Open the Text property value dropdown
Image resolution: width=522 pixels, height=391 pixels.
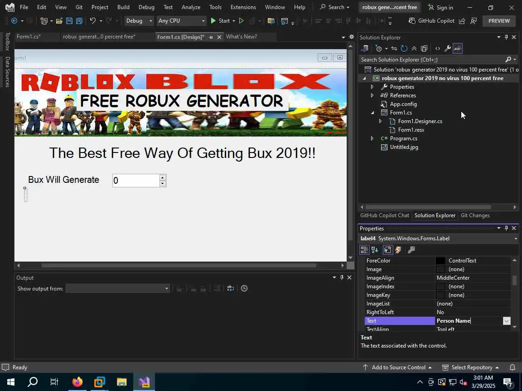(x=506, y=321)
